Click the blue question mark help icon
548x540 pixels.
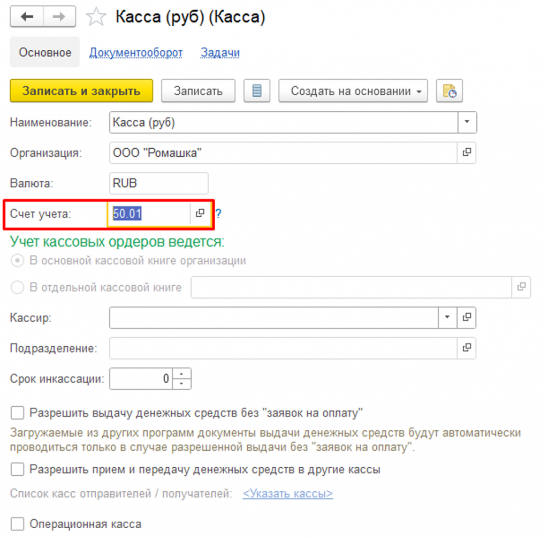[218, 213]
